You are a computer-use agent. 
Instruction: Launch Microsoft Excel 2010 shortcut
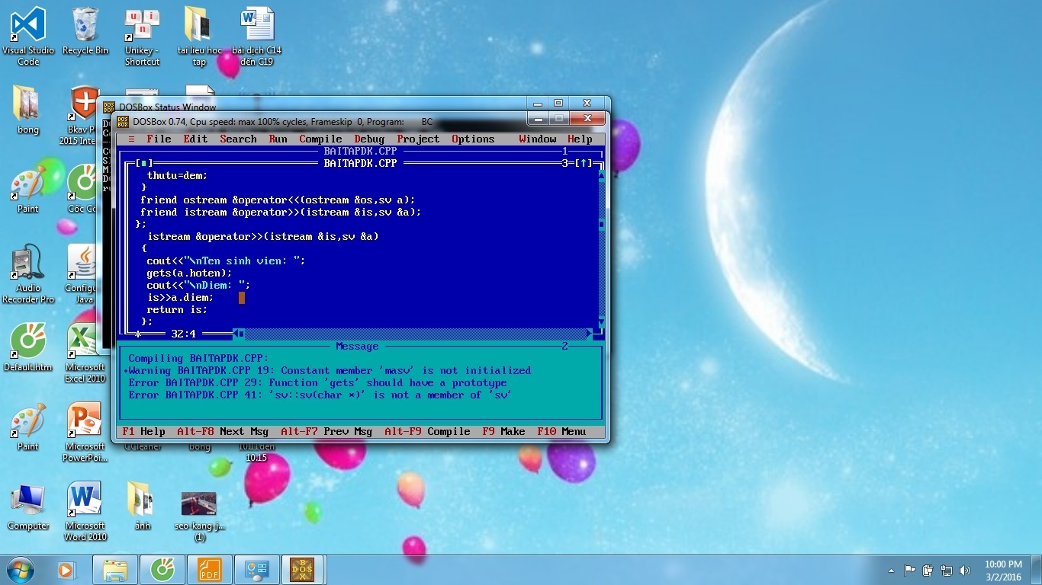point(85,352)
